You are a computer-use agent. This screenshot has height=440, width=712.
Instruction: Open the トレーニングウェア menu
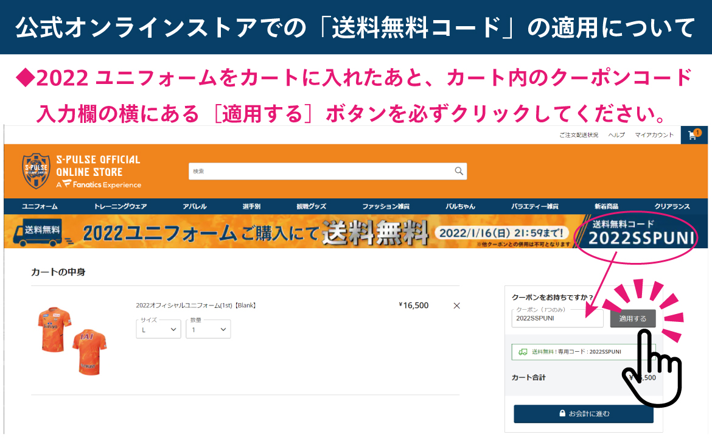(120, 206)
